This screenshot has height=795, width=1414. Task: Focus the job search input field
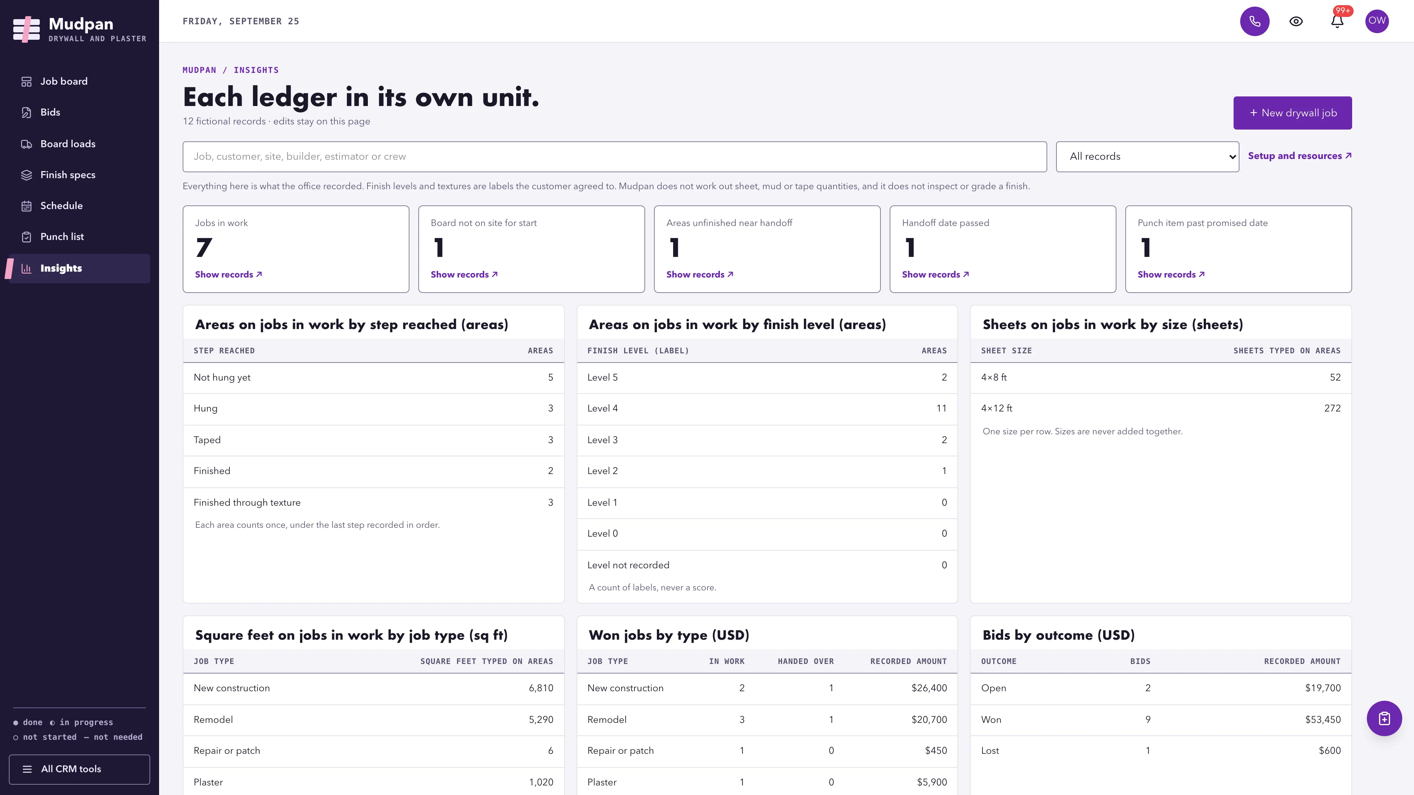coord(614,157)
